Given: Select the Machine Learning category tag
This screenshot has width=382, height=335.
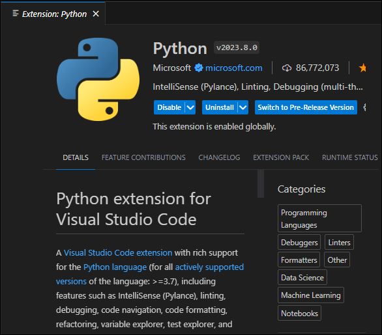Looking at the screenshot, I should tap(311, 295).
